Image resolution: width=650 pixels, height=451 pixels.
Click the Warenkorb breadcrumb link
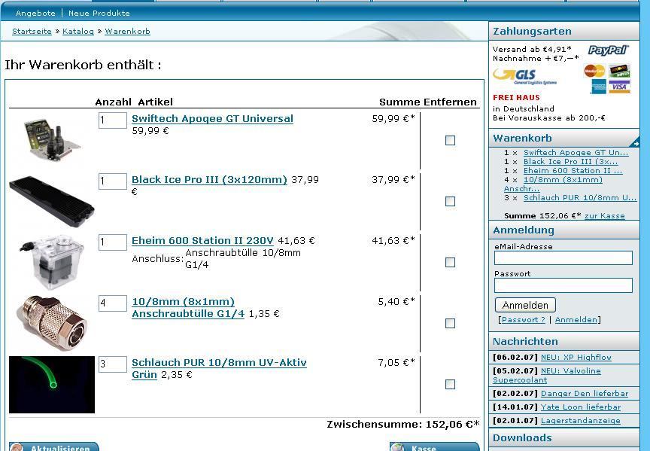[127, 32]
